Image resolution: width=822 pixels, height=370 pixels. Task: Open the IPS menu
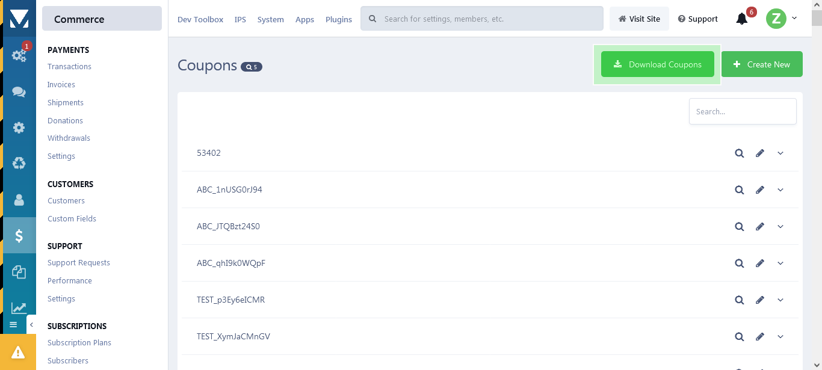point(240,19)
